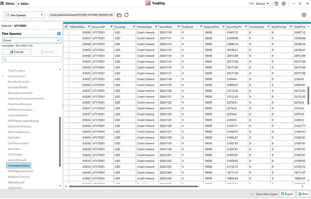Open the settings gear in title bar
This screenshot has height=199, width=311.
[284, 3]
